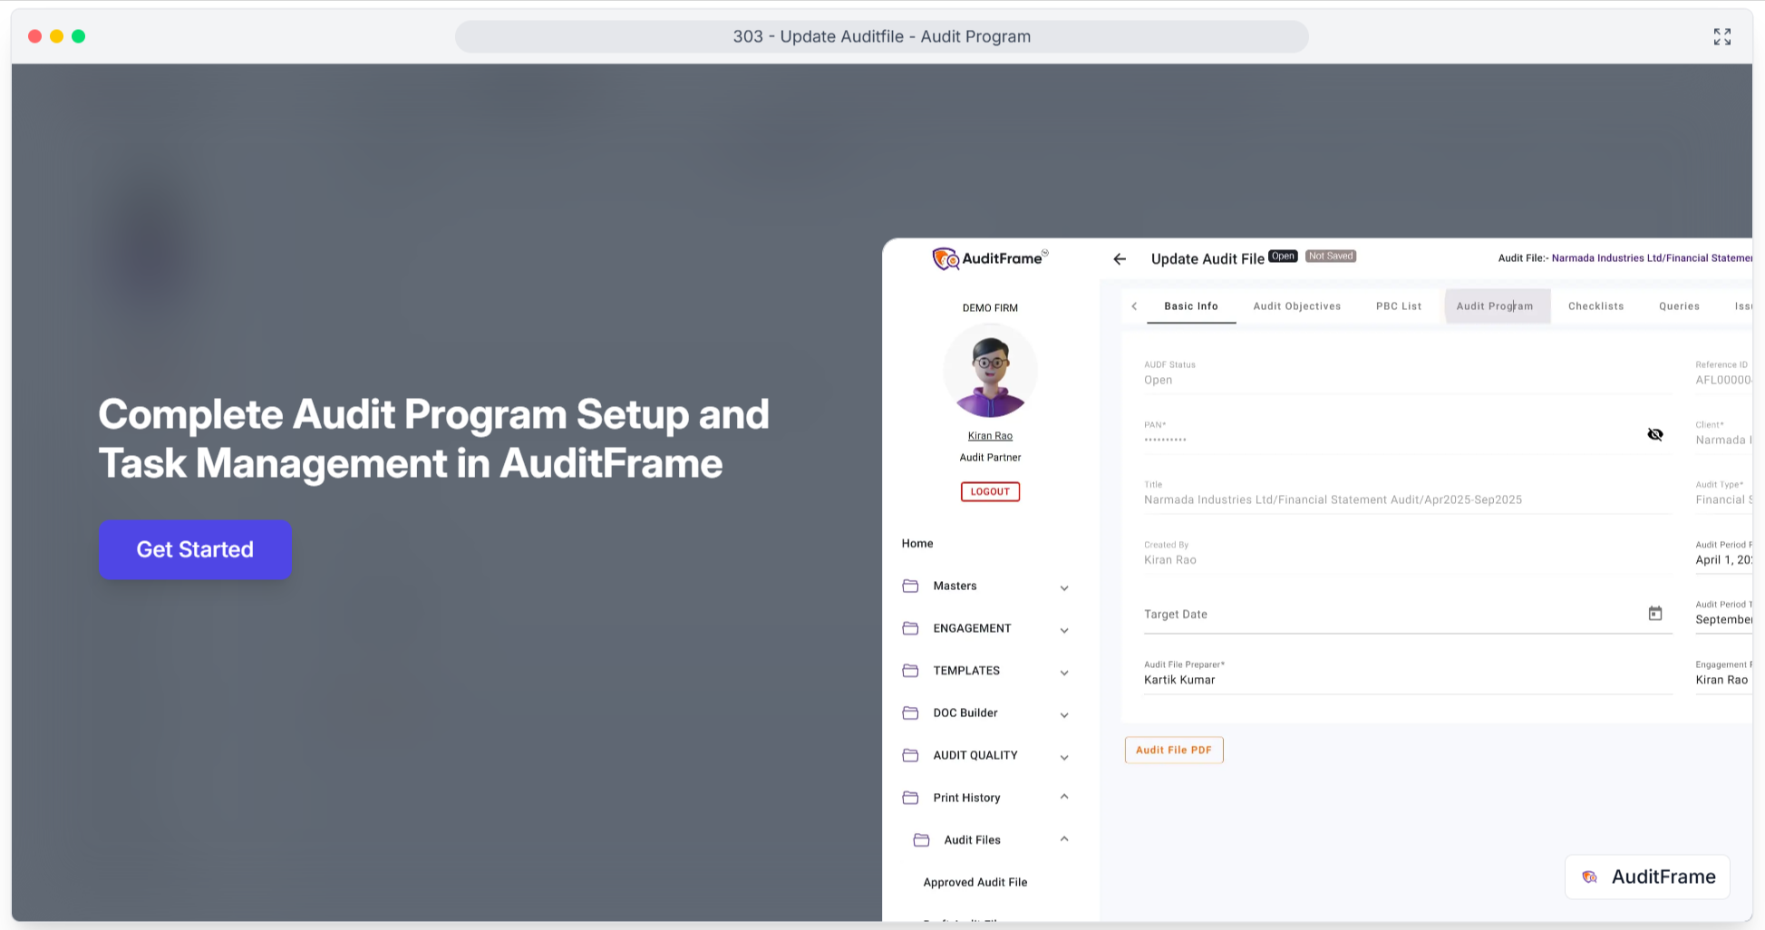This screenshot has height=930, width=1765.
Task: Switch to the Audit Program tab
Action: pyautogui.click(x=1494, y=305)
